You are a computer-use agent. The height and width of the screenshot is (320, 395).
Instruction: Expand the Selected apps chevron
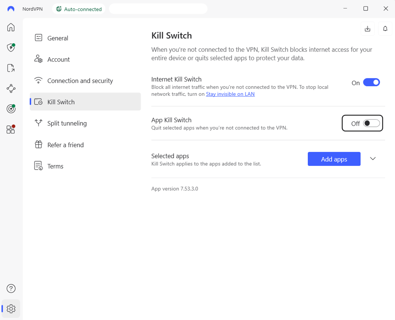(x=373, y=159)
